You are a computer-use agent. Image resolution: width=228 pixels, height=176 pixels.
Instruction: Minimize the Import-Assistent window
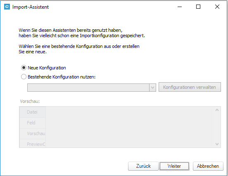180,7
